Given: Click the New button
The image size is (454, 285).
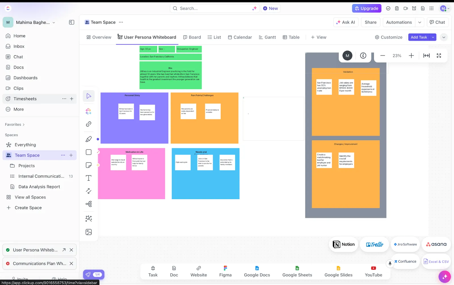Looking at the screenshot, I should 270,9.
